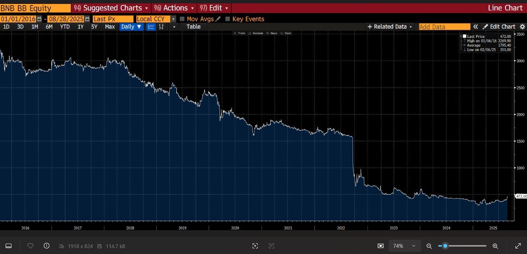Screen dimensions: 527x254
Task: Open the Suggested Charts menu
Action: (x=111, y=8)
